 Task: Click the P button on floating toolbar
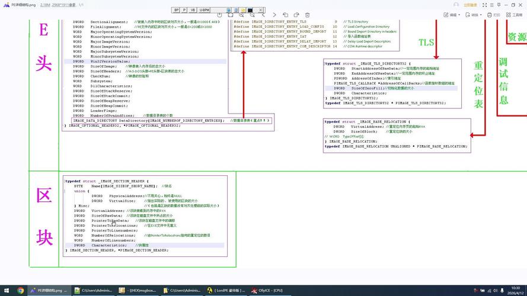(184, 10)
